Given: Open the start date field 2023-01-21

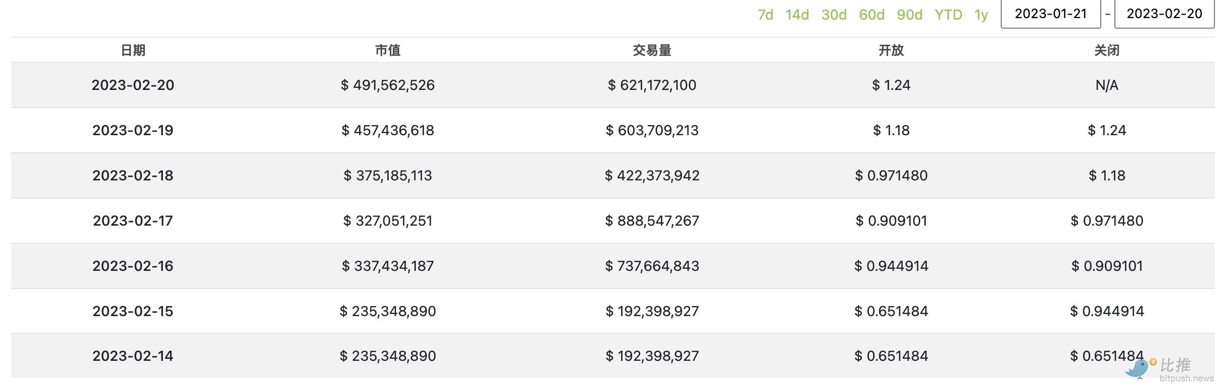Looking at the screenshot, I should point(1051,14).
